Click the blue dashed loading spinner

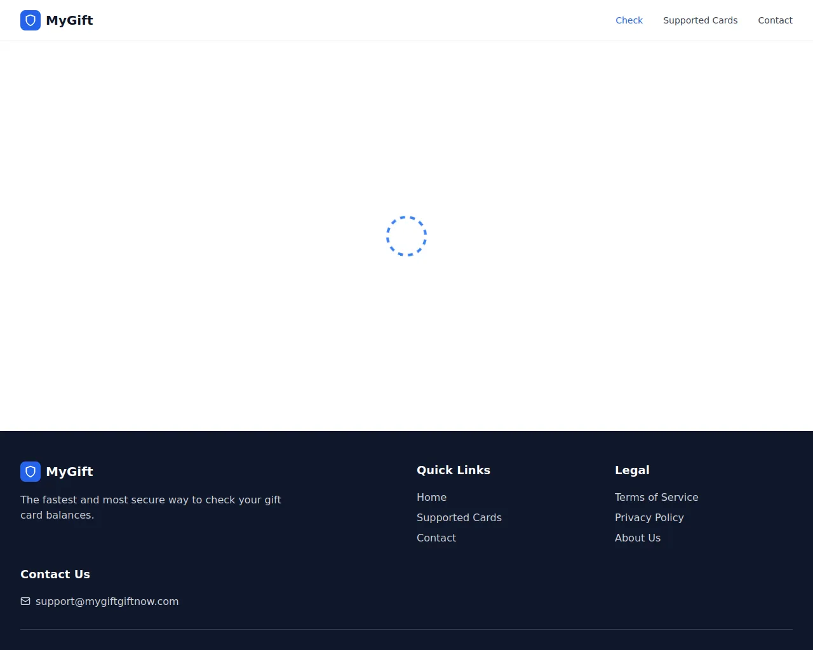tap(406, 236)
